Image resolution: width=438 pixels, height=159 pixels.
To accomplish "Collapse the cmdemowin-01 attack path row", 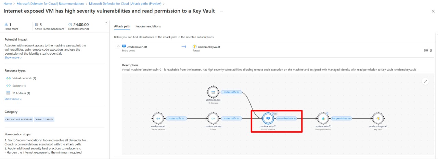I will [118, 47].
